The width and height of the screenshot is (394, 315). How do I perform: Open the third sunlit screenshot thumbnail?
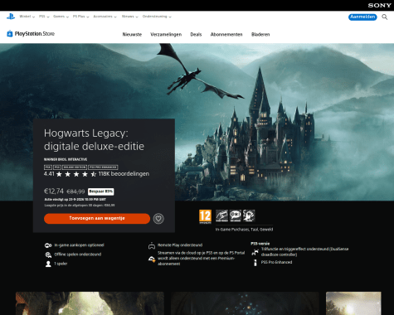pyautogui.click(x=353, y=303)
